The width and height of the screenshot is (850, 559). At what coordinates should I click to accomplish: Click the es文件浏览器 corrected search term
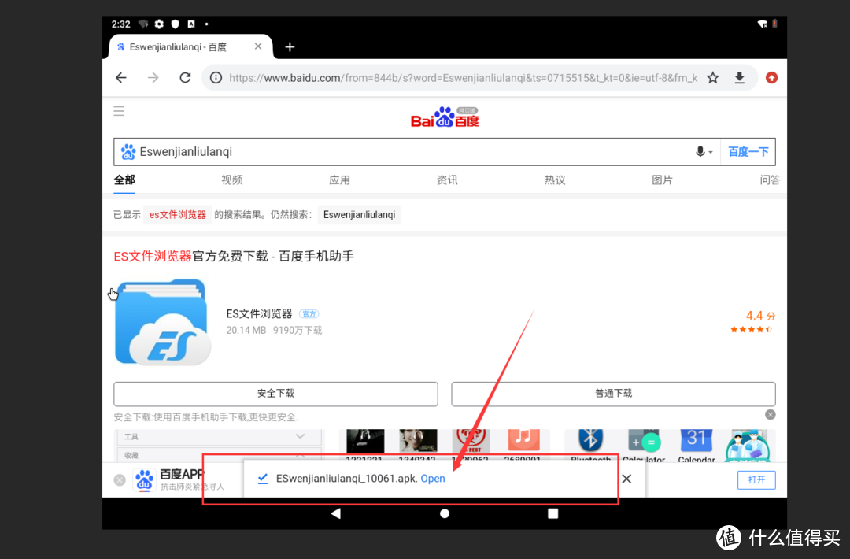pos(178,215)
